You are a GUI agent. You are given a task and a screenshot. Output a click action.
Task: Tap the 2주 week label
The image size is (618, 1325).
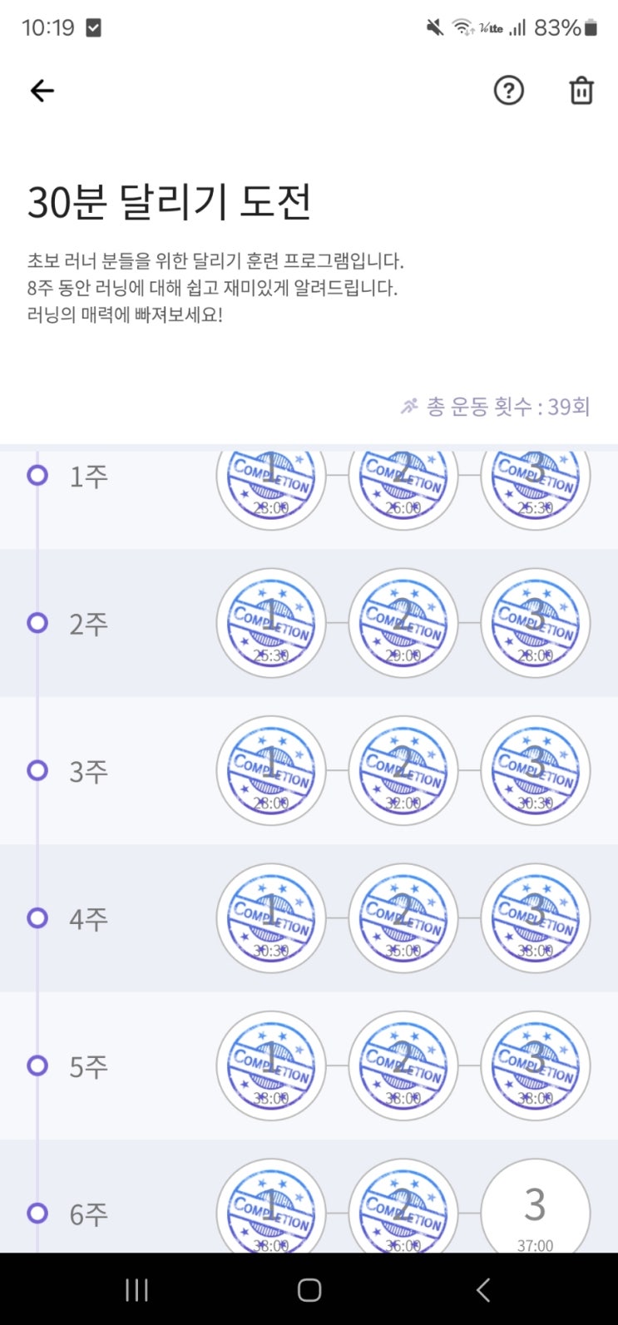88,624
